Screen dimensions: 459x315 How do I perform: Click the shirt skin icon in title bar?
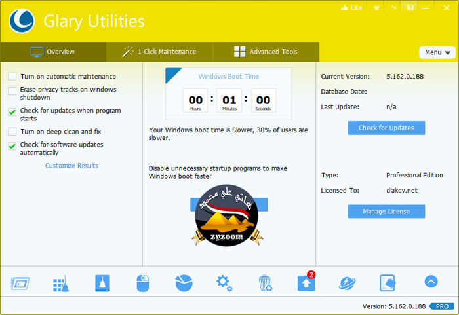pyautogui.click(x=377, y=8)
